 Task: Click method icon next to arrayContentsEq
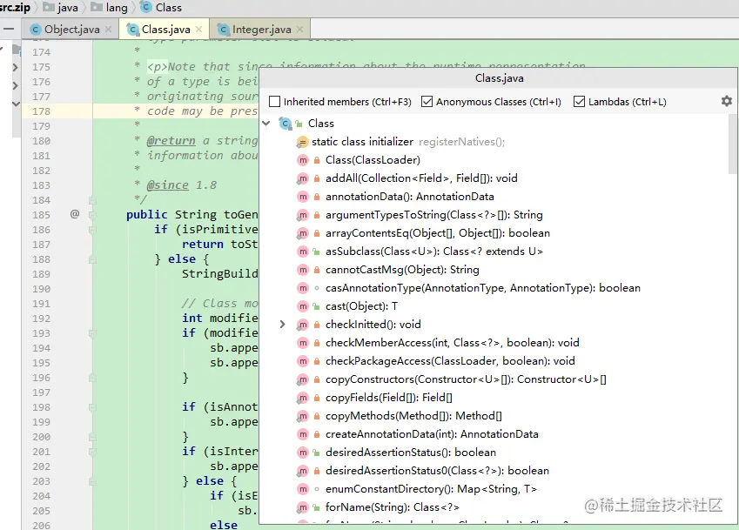point(303,234)
